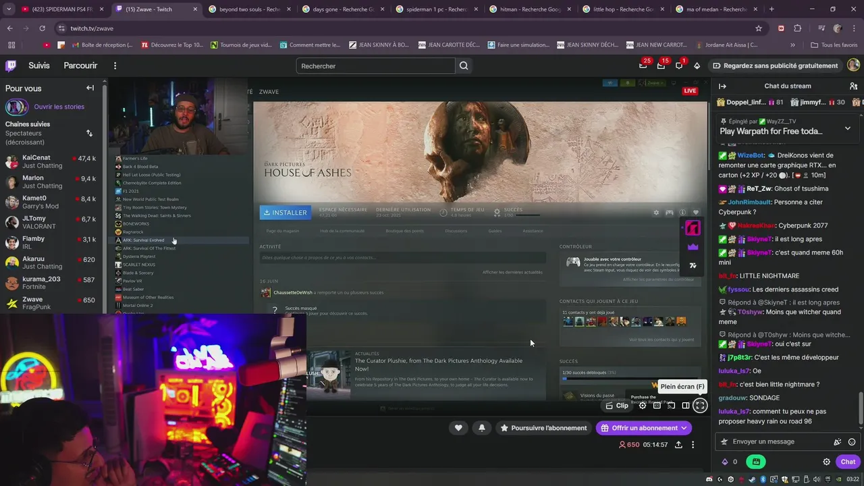The width and height of the screenshot is (864, 486).
Task: Click the Twitch search magnifier button
Action: click(x=464, y=65)
